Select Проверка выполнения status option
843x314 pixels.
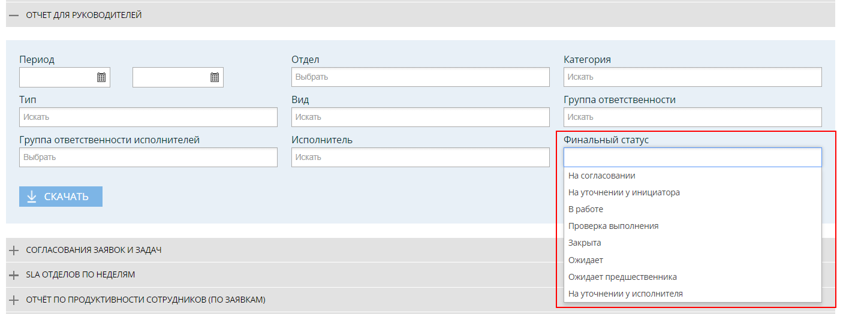613,226
